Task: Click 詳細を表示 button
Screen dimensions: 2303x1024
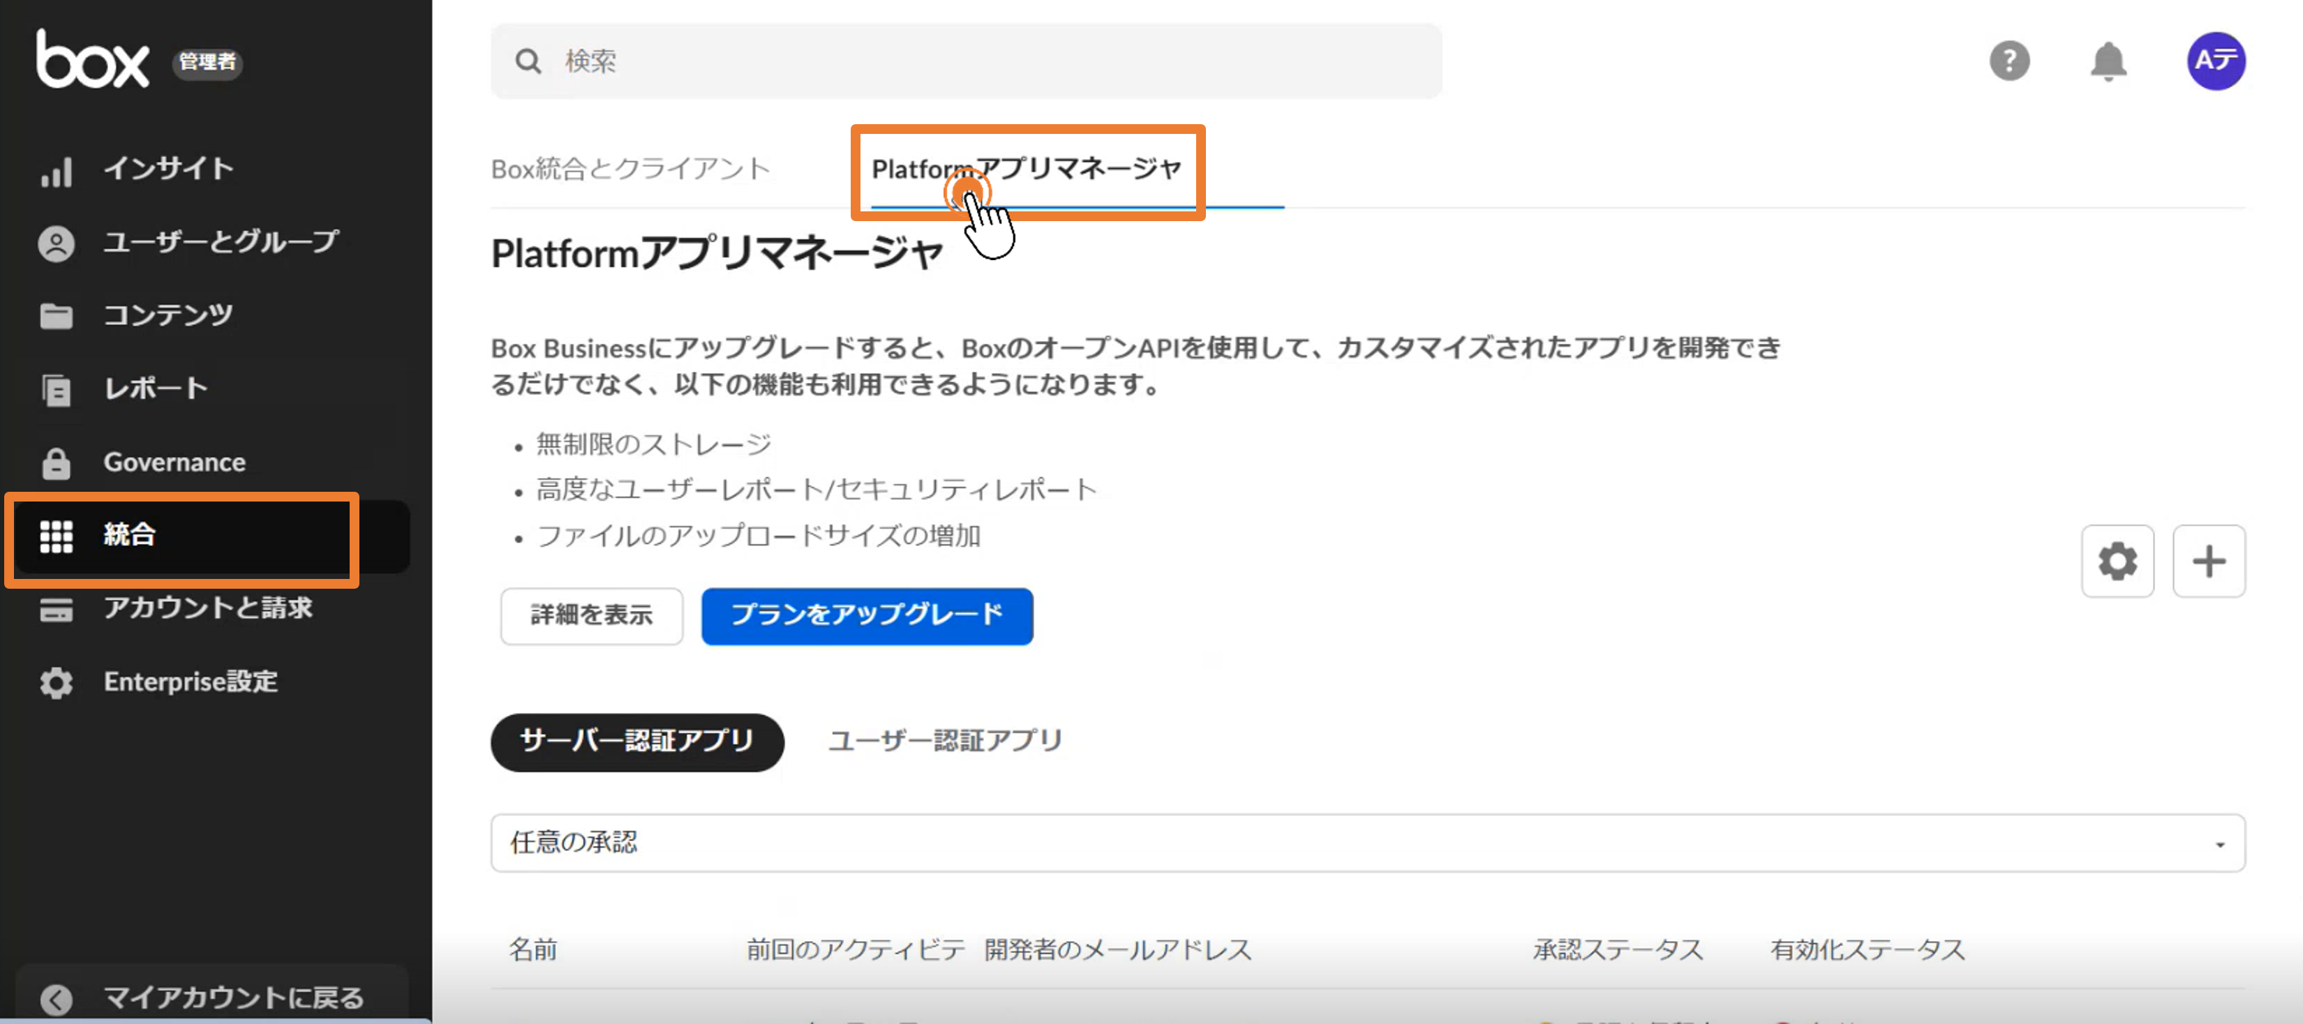Action: click(x=591, y=616)
